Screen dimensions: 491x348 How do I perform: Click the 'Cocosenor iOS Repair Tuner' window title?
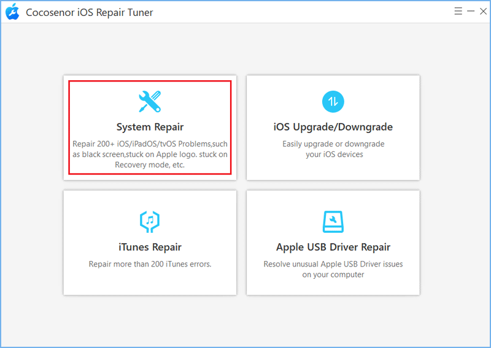(x=89, y=12)
